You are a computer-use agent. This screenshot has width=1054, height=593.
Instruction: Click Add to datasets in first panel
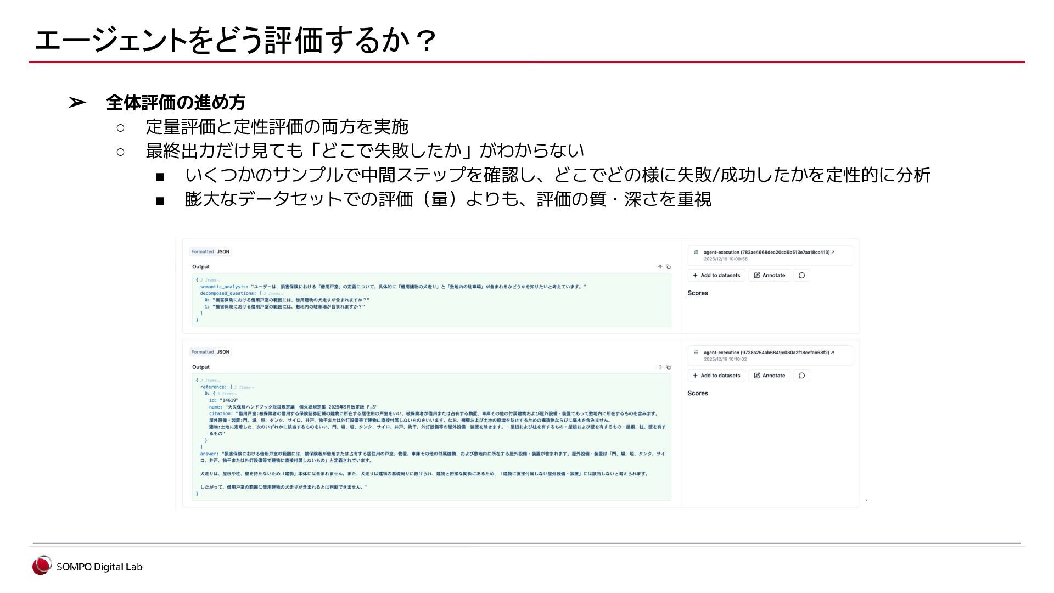point(716,276)
